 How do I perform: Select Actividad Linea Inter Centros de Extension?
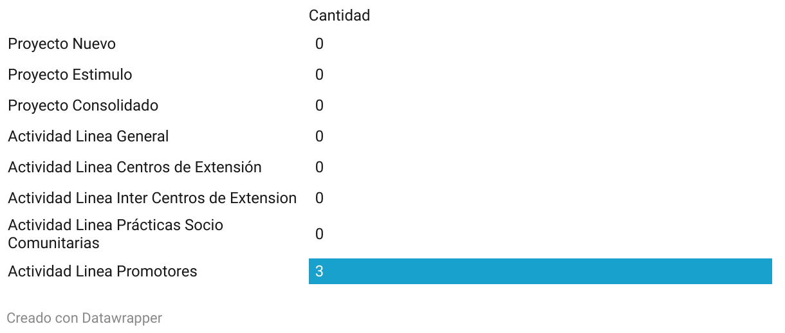(152, 199)
